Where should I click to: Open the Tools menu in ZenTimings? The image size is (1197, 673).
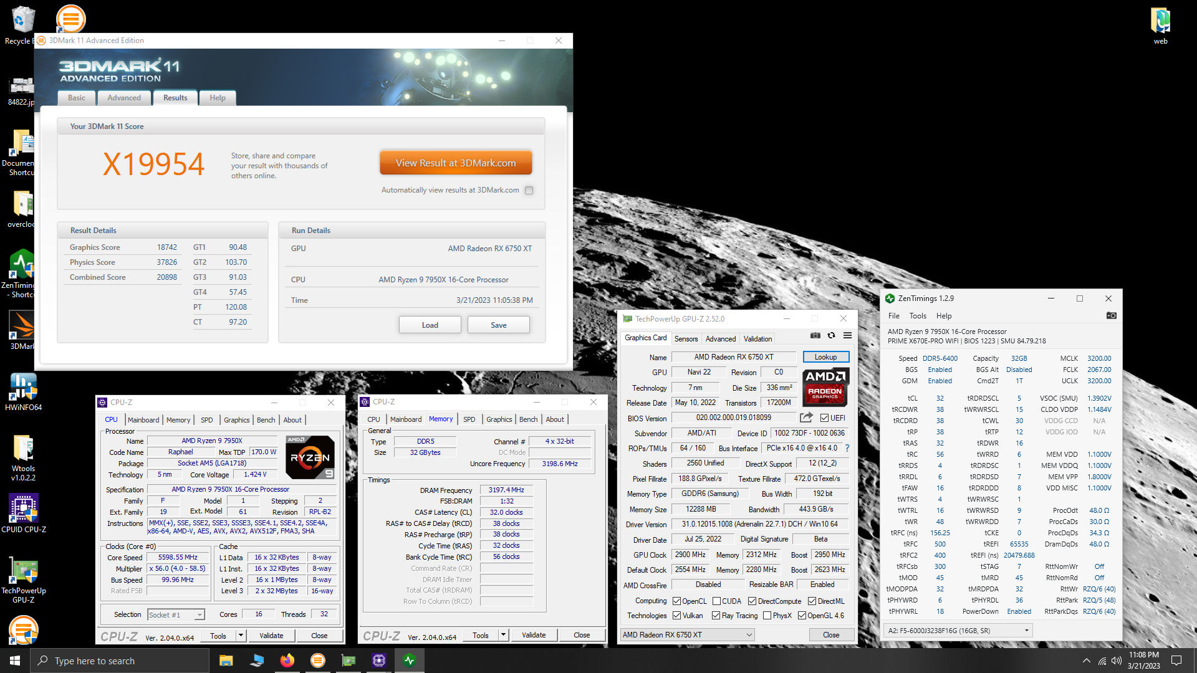pyautogui.click(x=918, y=316)
